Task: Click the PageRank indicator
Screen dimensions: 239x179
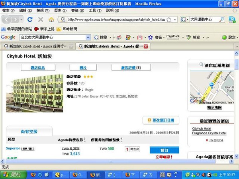Action: 173,37
